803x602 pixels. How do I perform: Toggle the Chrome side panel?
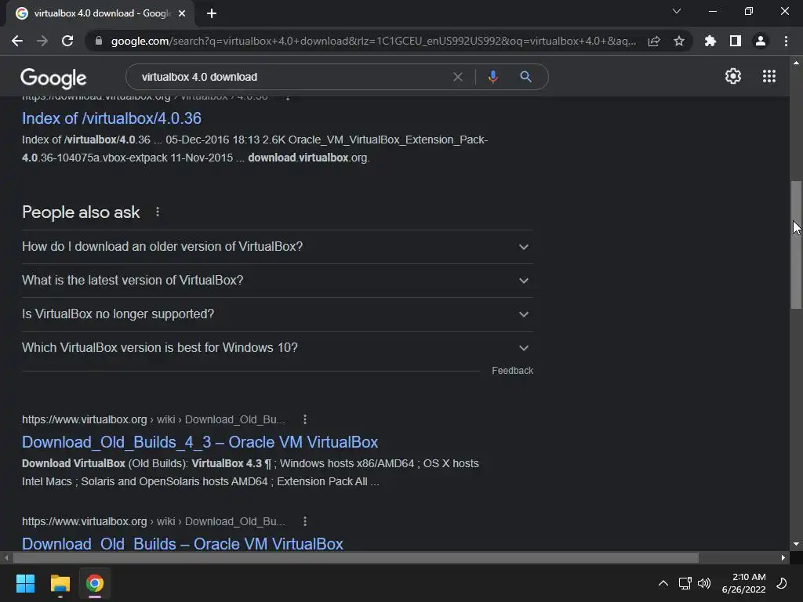click(x=736, y=41)
